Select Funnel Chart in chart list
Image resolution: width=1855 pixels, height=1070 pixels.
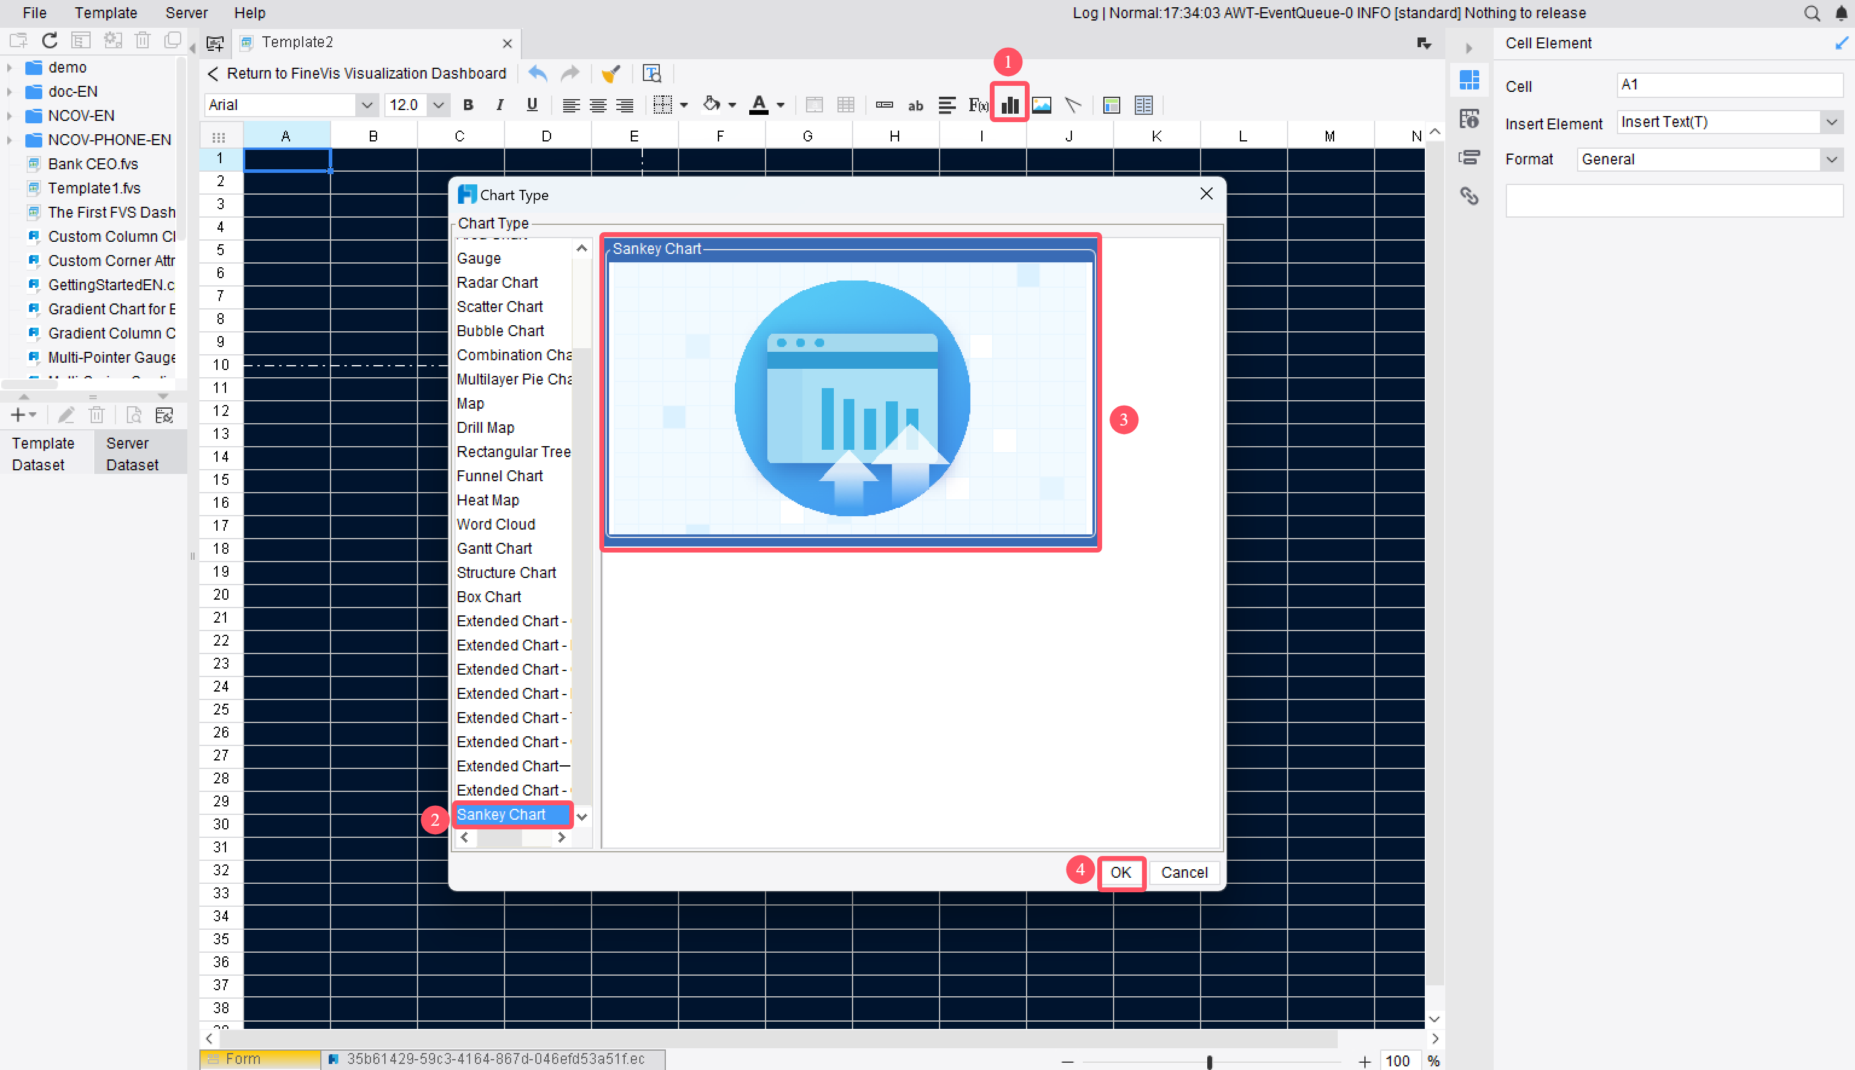point(499,476)
